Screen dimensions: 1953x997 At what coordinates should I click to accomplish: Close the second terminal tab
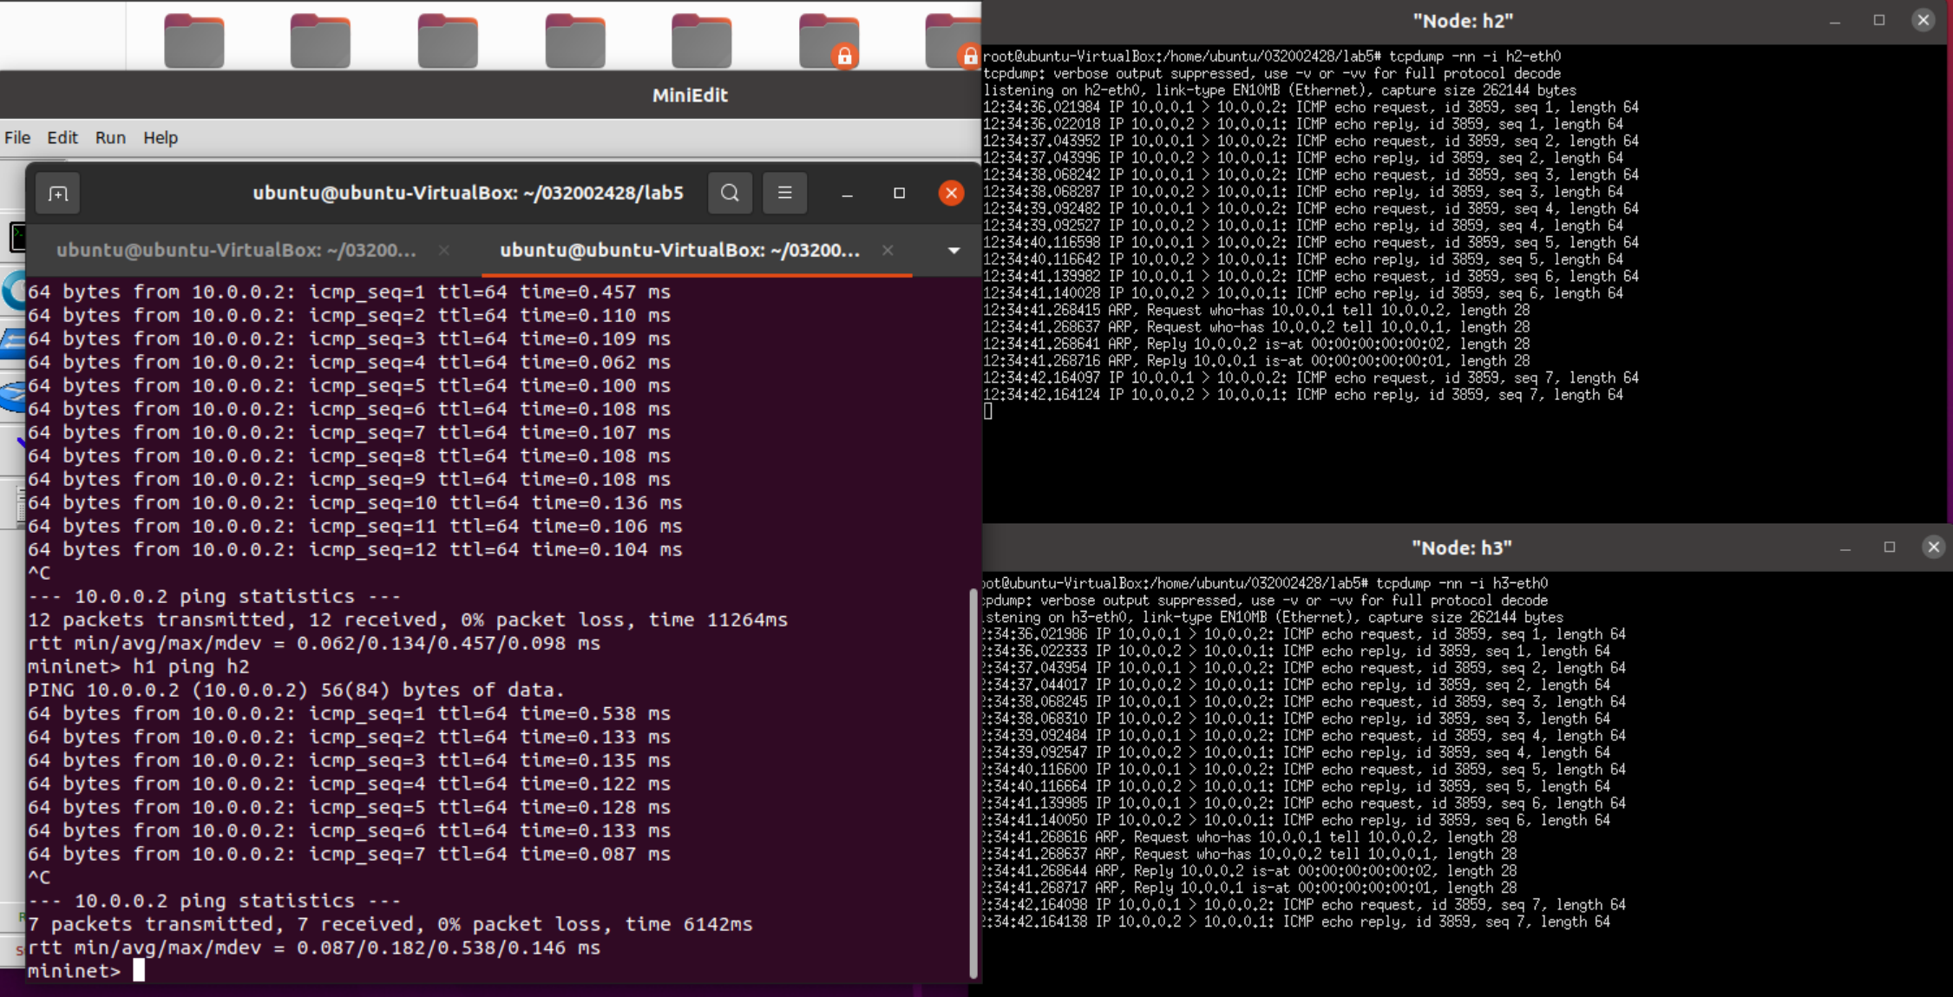tap(888, 251)
